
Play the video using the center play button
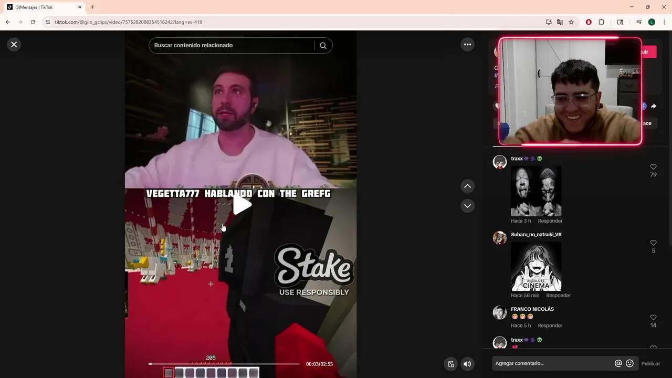pyautogui.click(x=241, y=205)
